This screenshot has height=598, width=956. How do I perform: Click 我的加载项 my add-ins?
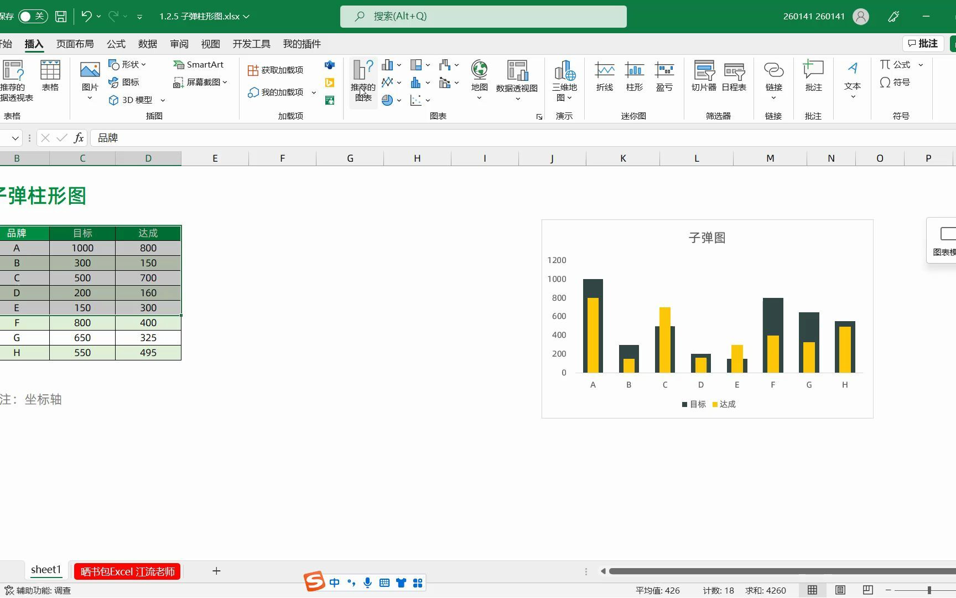click(276, 92)
